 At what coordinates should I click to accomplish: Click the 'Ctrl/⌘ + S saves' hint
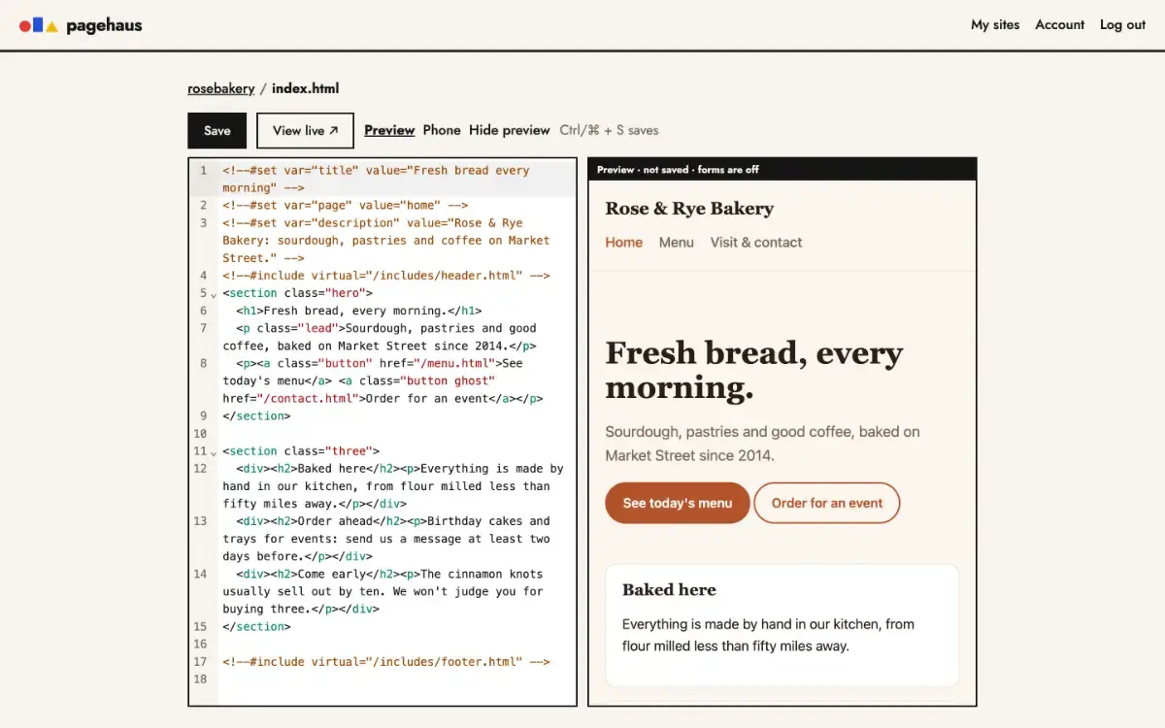click(609, 130)
